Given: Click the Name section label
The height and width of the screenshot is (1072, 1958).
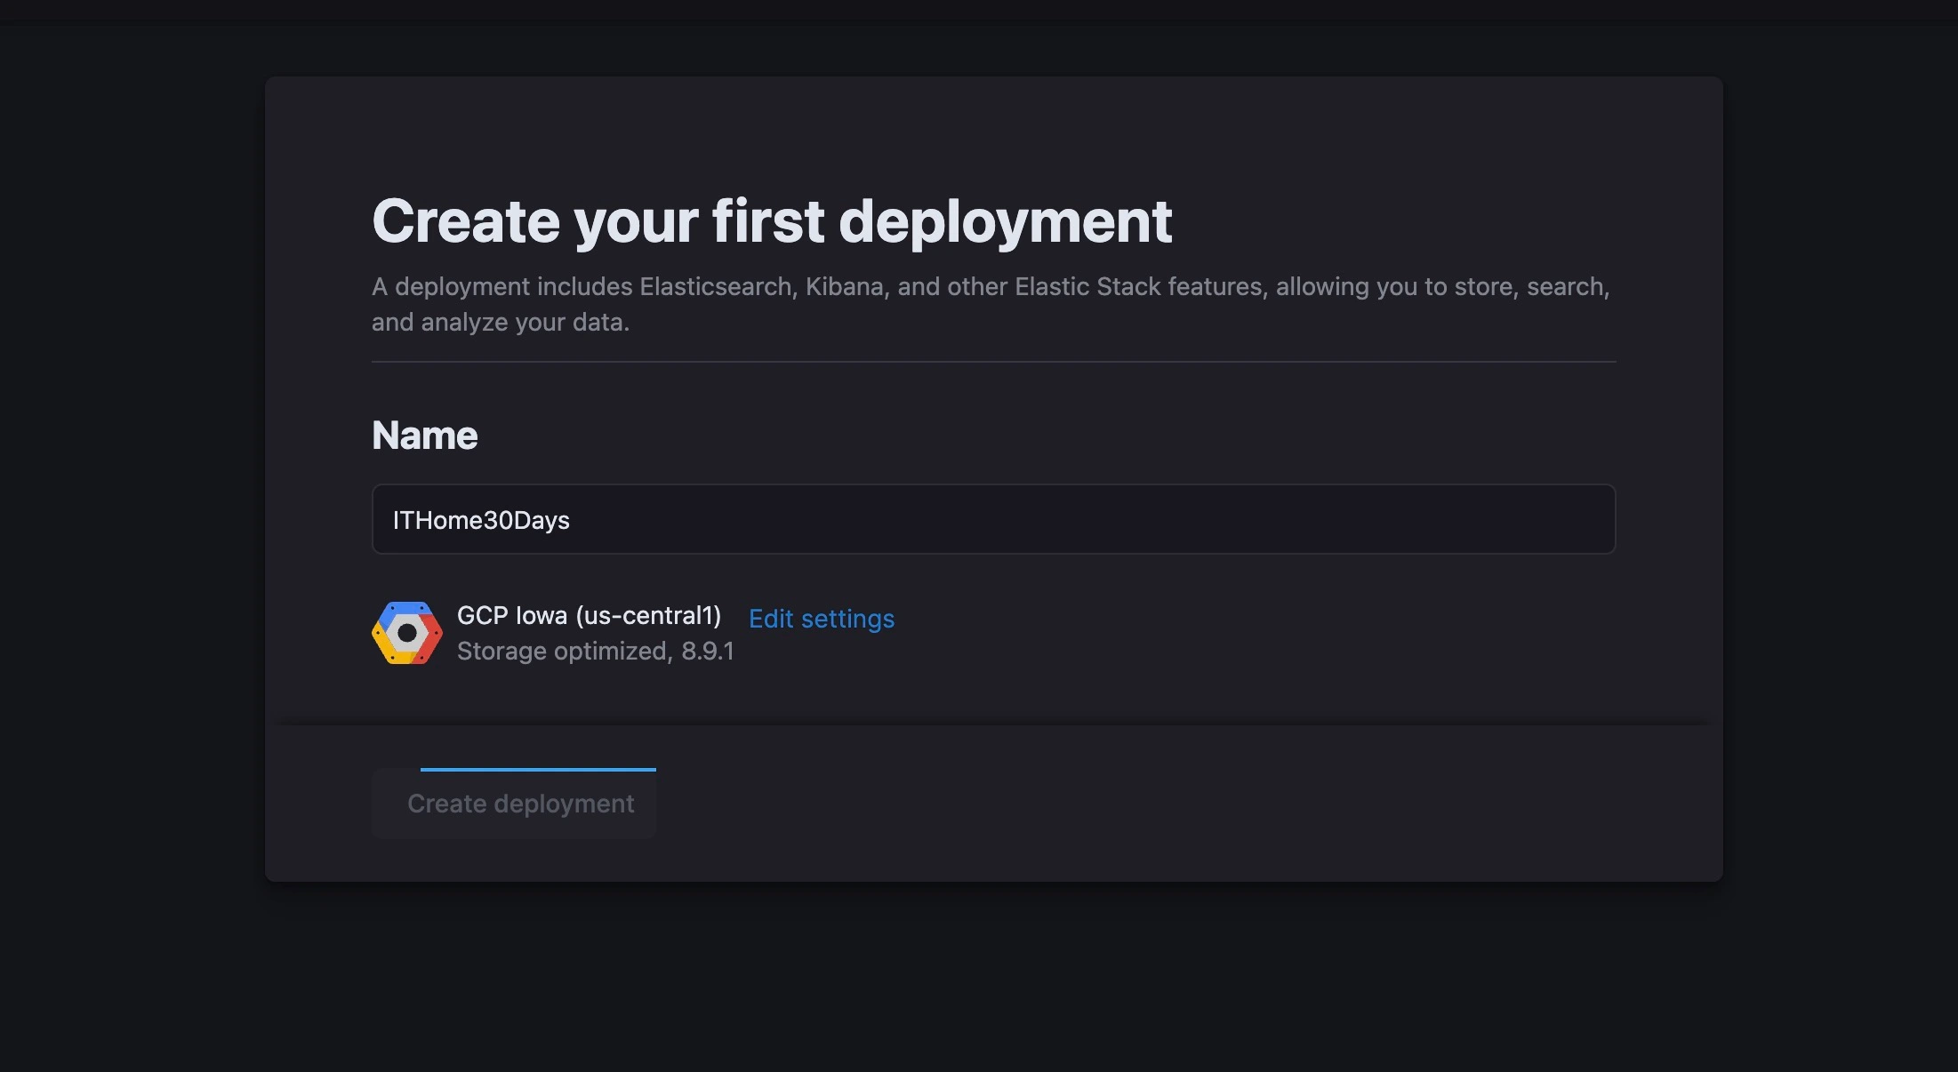Looking at the screenshot, I should [424, 436].
